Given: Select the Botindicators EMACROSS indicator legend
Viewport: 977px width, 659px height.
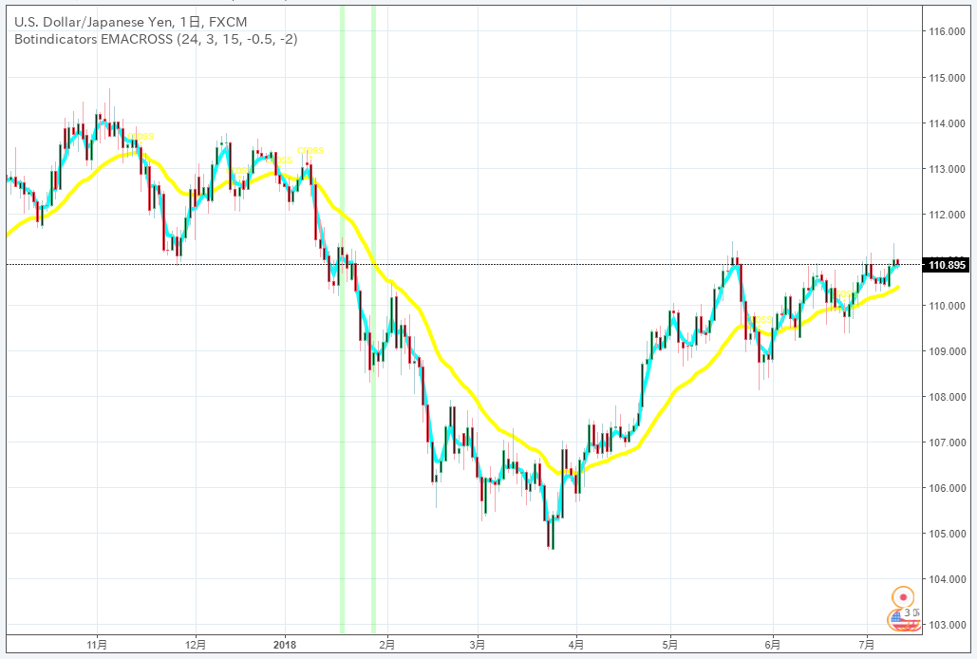Looking at the screenshot, I should tap(156, 39).
